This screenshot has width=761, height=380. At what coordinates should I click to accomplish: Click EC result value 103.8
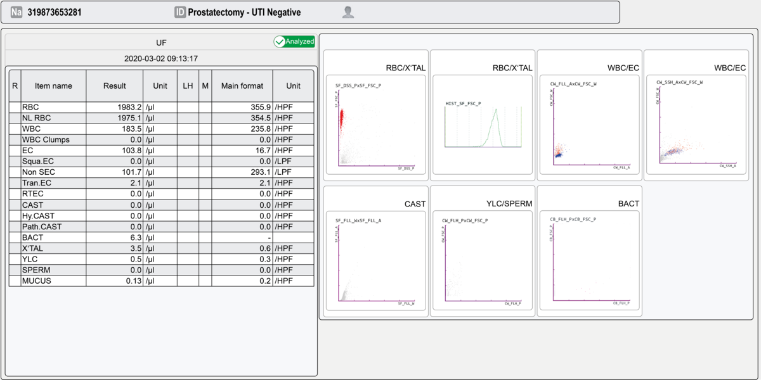click(132, 151)
